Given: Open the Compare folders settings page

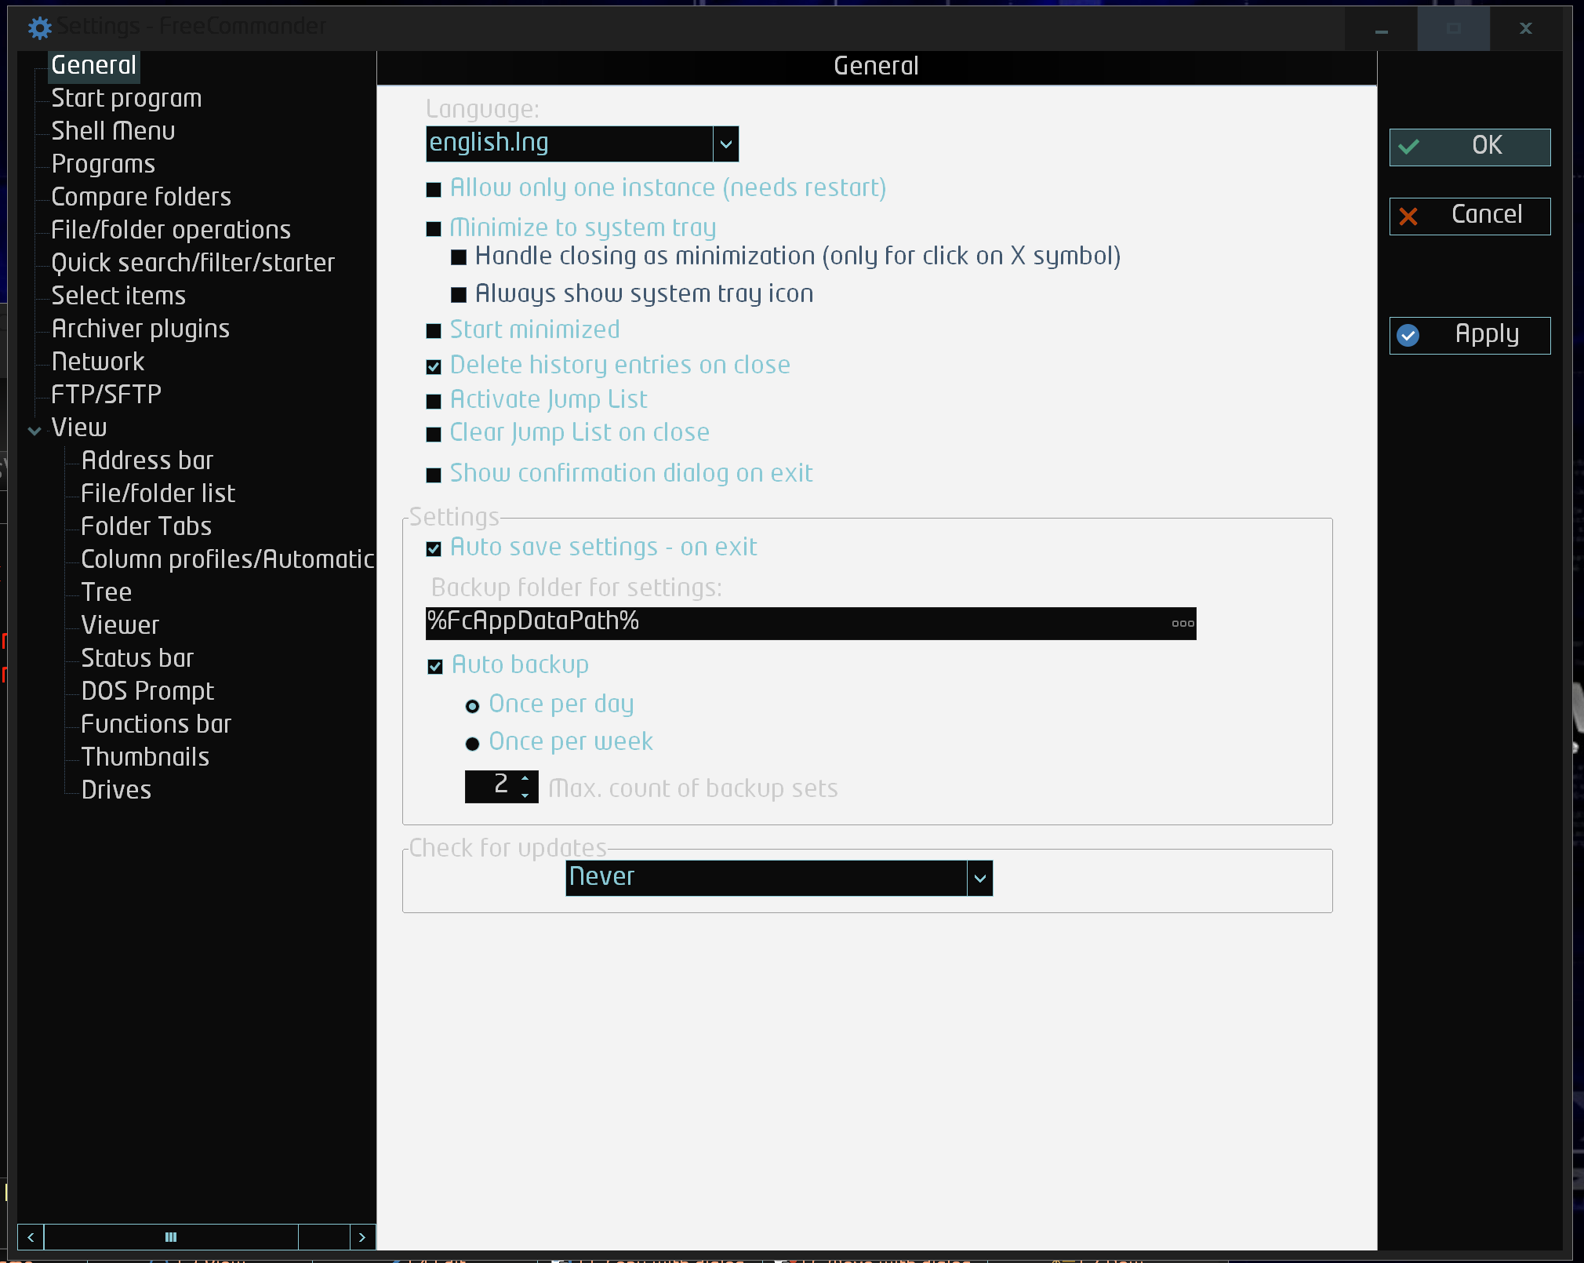Looking at the screenshot, I should point(141,197).
